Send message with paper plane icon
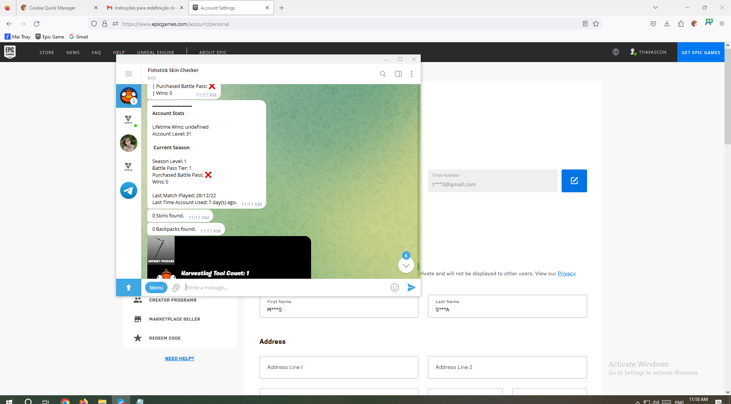731x404 pixels. point(411,287)
